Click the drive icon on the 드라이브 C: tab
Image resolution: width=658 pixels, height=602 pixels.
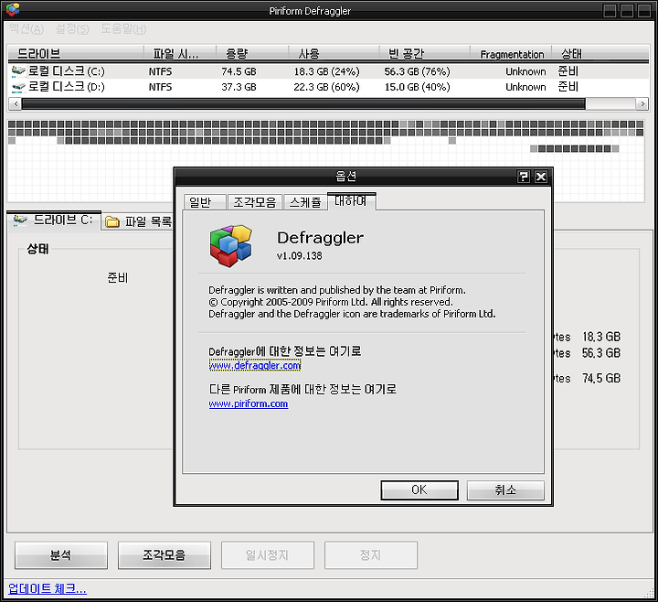(20, 220)
